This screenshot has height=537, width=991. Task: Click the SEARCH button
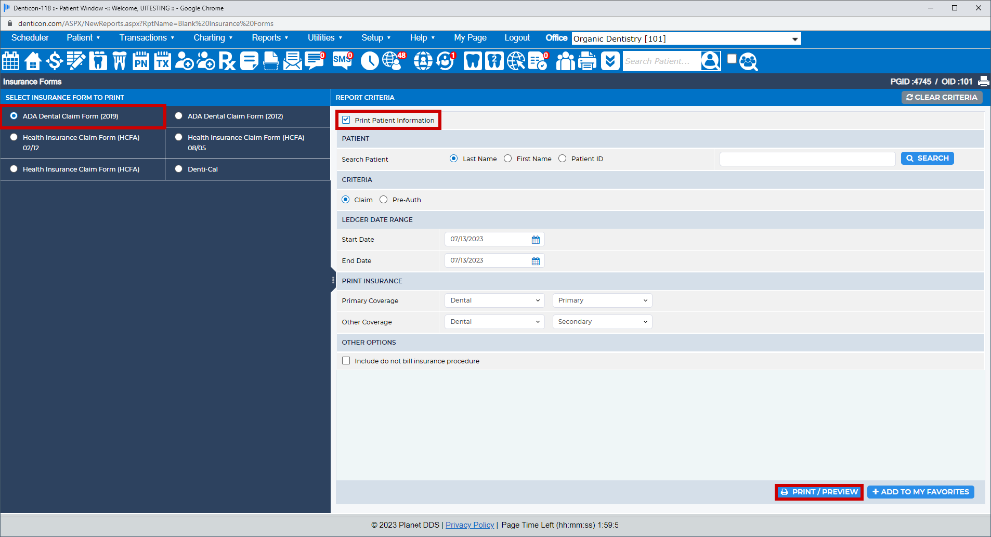(x=927, y=158)
